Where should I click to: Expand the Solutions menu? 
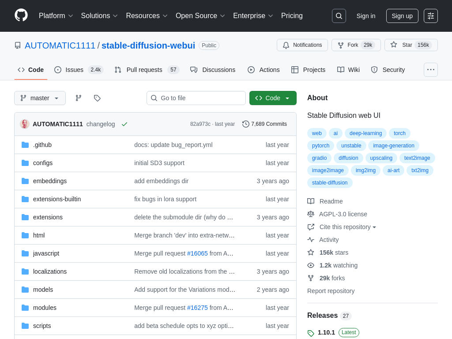point(99,16)
